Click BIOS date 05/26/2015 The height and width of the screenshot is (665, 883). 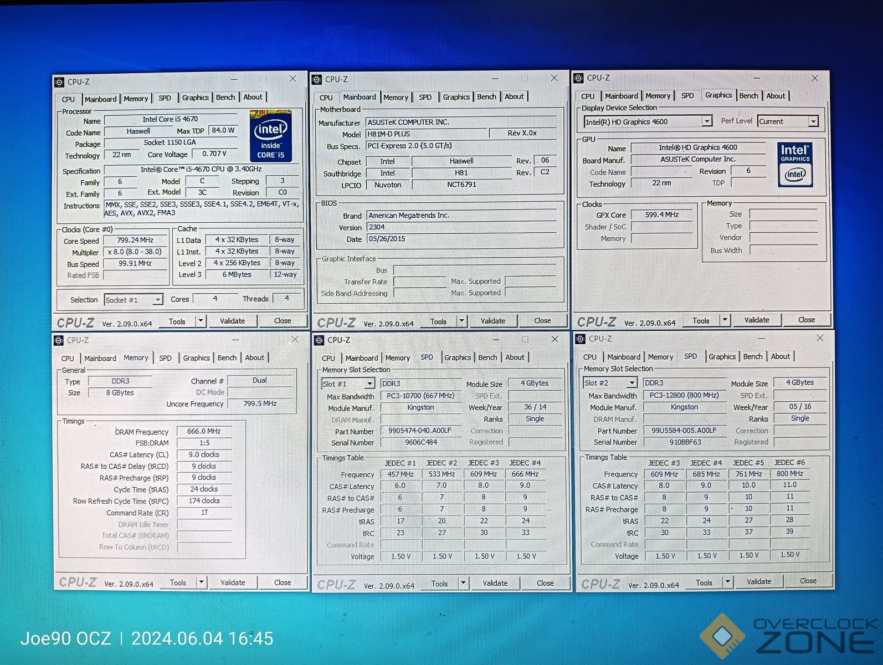click(x=461, y=239)
